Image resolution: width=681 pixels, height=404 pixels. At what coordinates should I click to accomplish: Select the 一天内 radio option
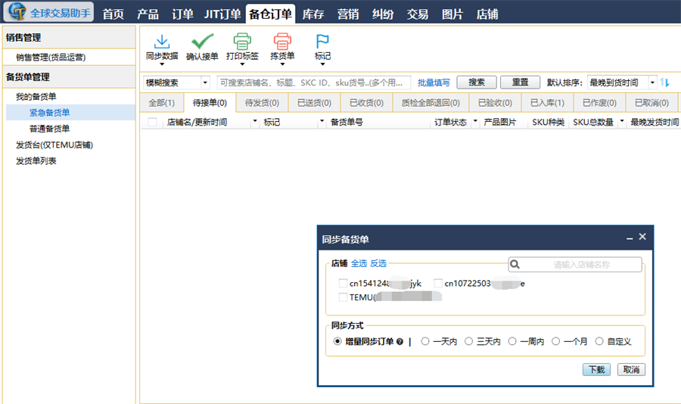425,341
